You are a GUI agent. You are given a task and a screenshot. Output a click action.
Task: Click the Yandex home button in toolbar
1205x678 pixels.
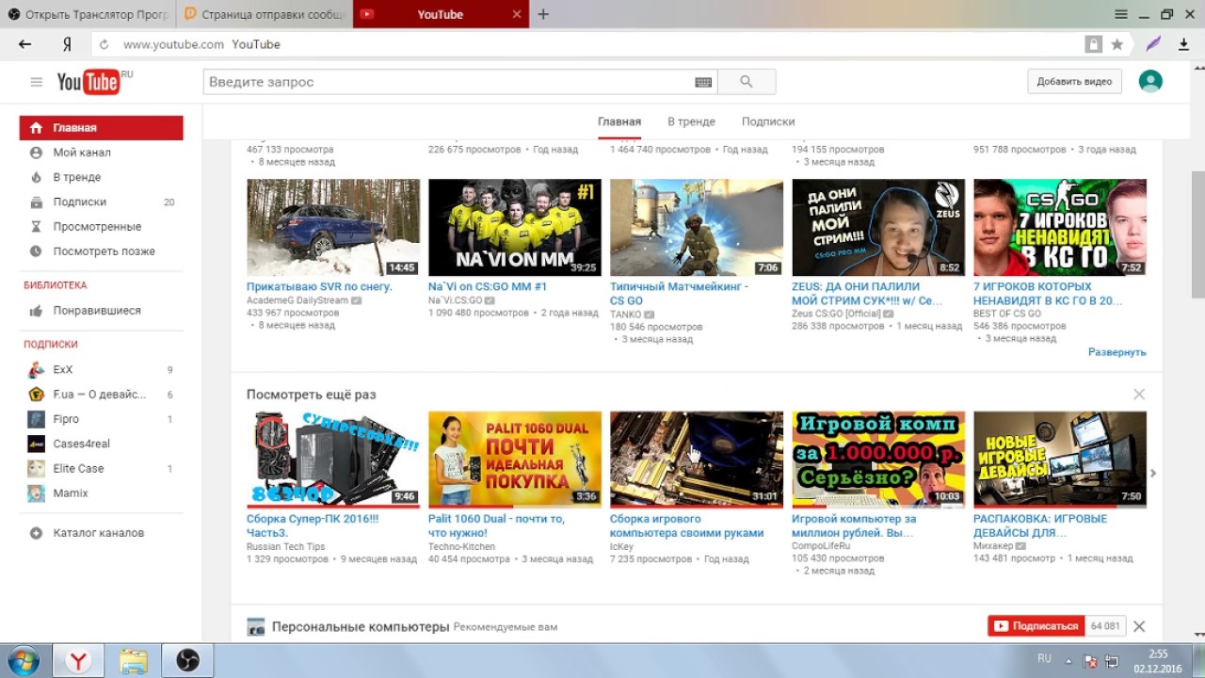(68, 44)
